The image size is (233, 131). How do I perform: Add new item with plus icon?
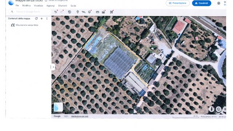pos(42,19)
